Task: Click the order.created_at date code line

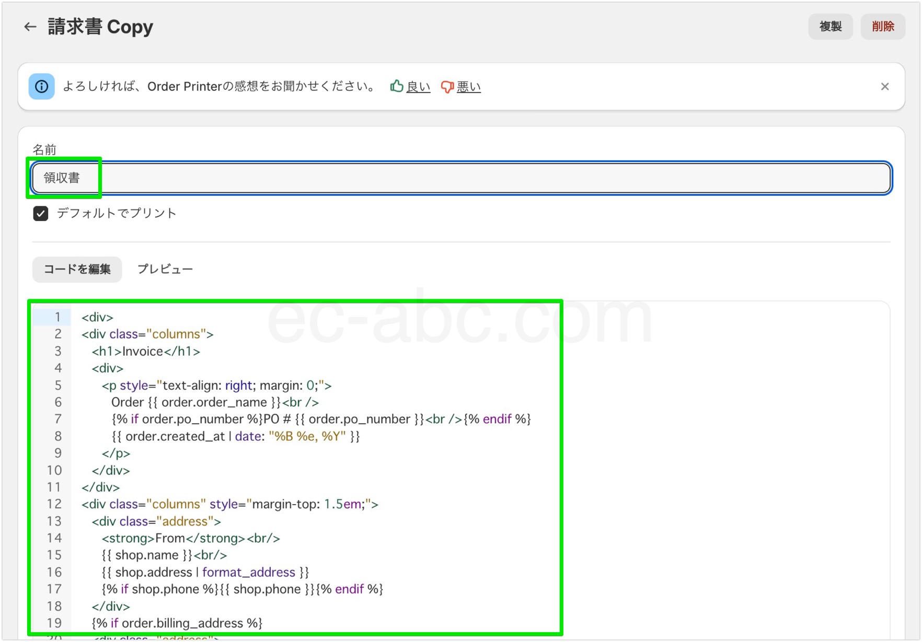Action: 235,436
